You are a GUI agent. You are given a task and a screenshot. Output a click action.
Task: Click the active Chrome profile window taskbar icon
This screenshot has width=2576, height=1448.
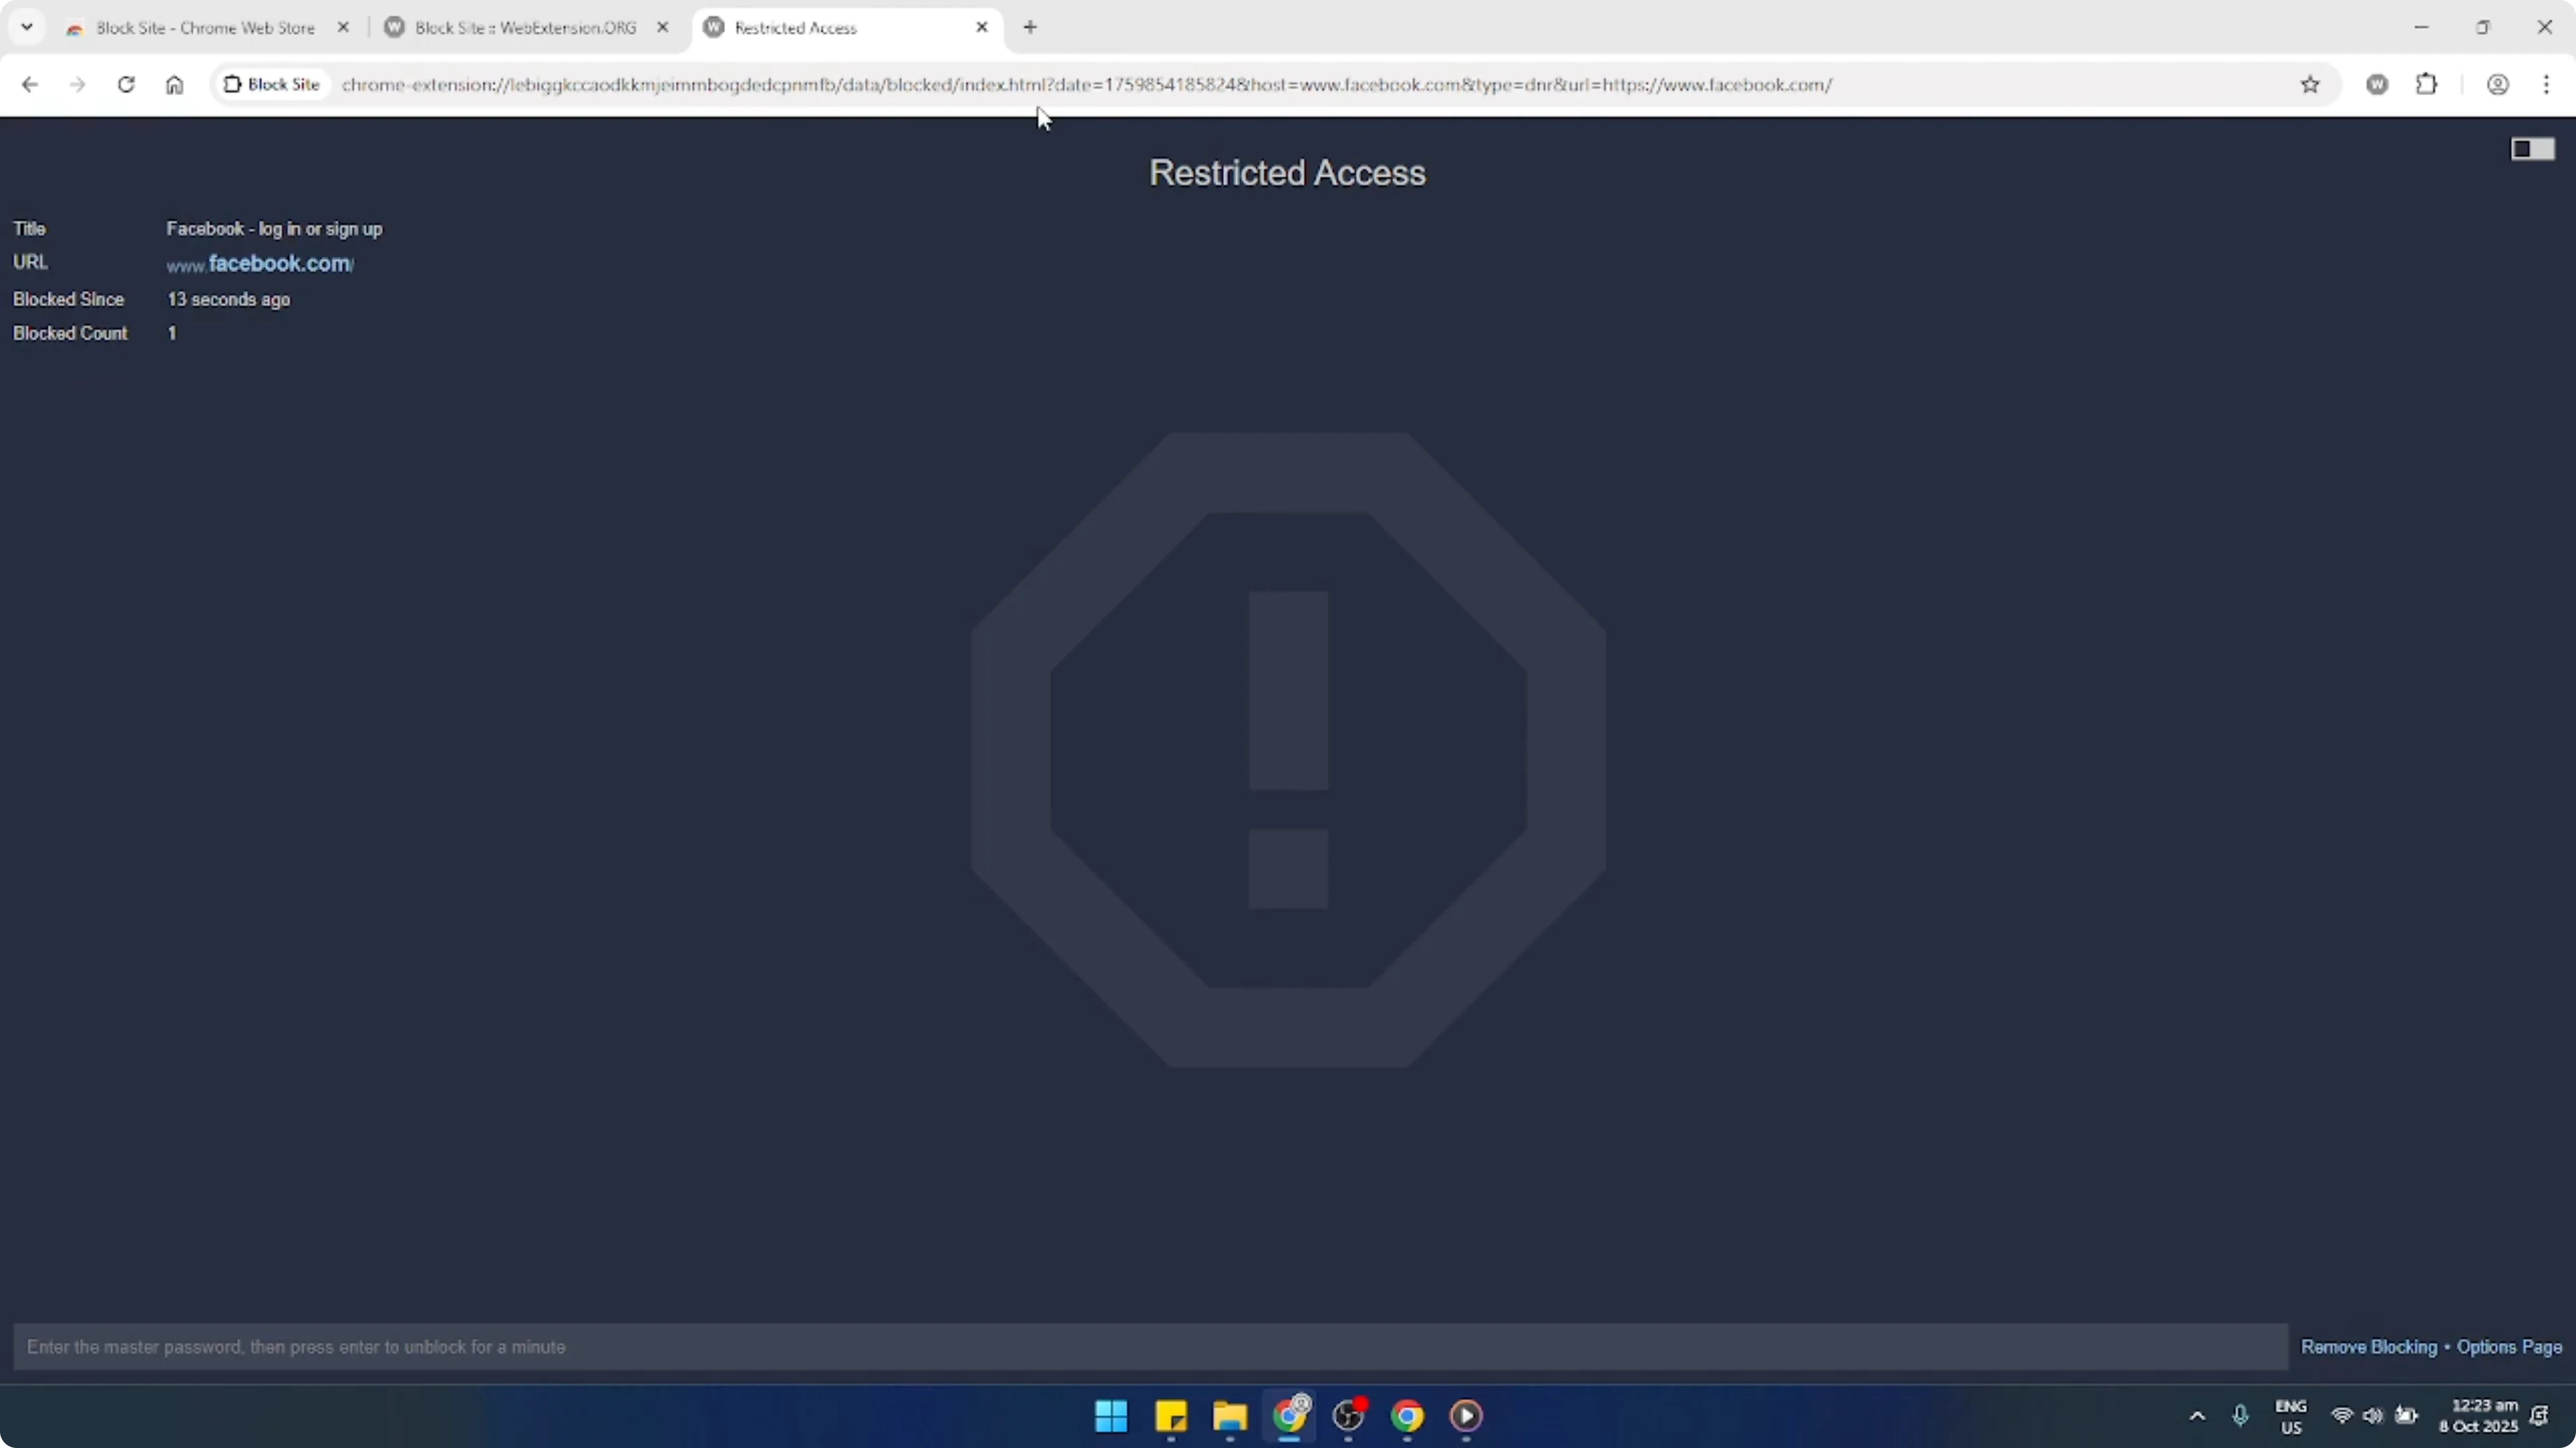click(1289, 1416)
